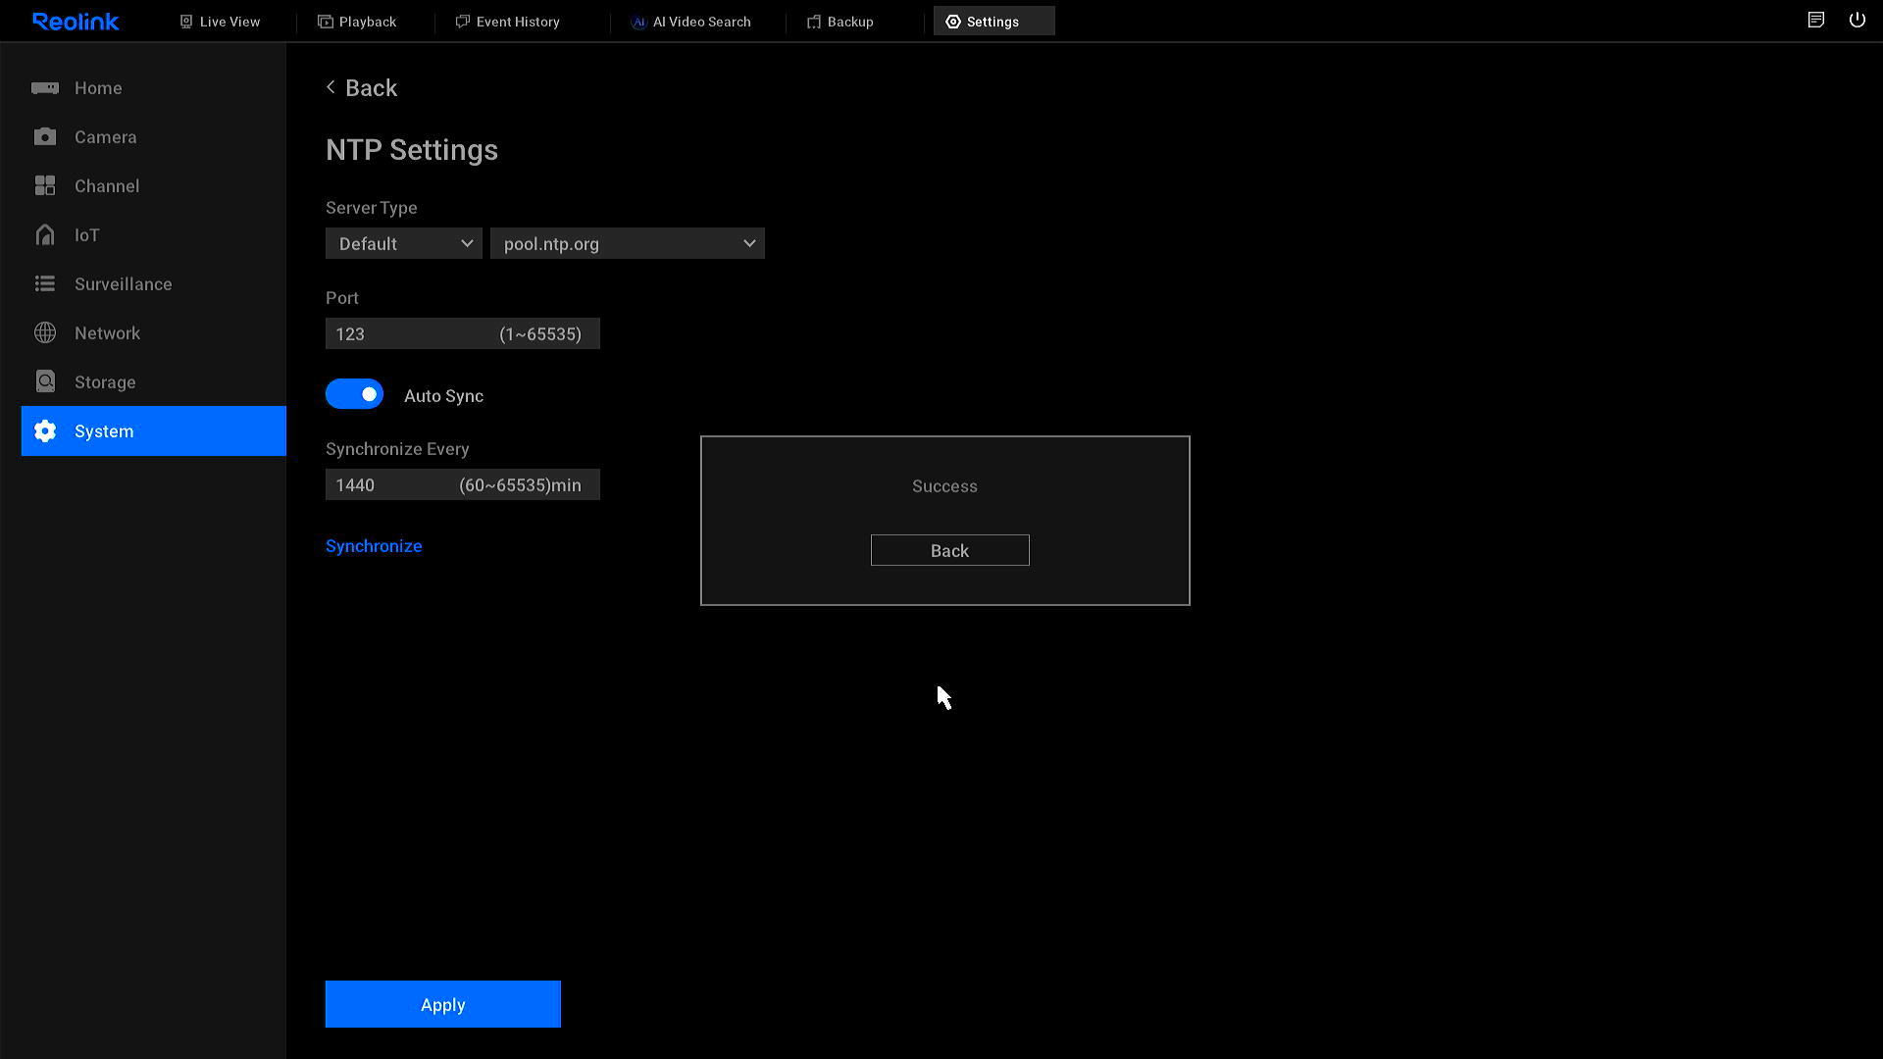Open Home from the sidebar
Viewport: 1883px width, 1059px height.
point(98,88)
